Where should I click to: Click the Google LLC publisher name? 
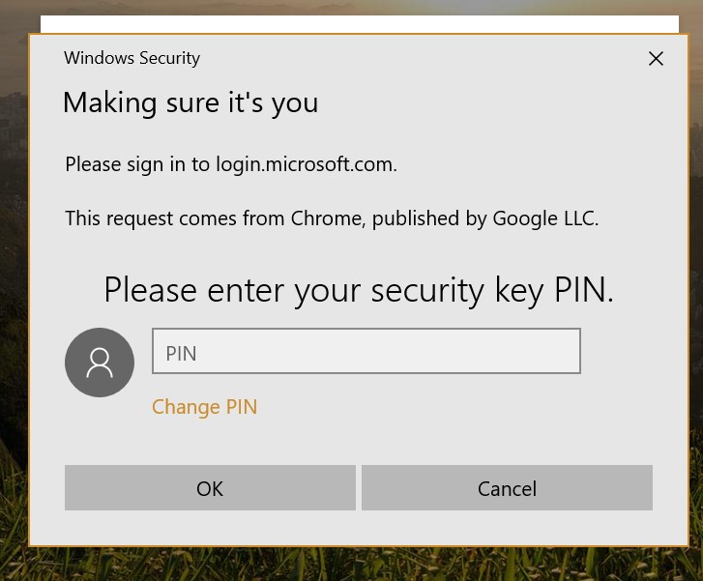[x=544, y=218]
